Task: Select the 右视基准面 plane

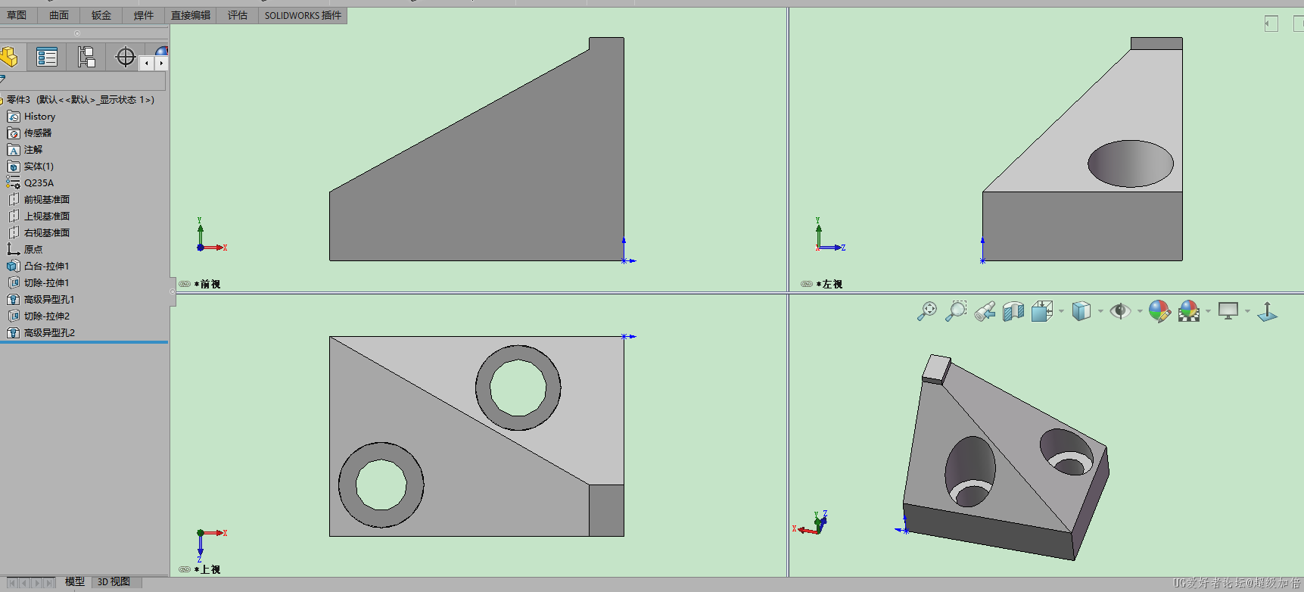Action: click(x=39, y=233)
